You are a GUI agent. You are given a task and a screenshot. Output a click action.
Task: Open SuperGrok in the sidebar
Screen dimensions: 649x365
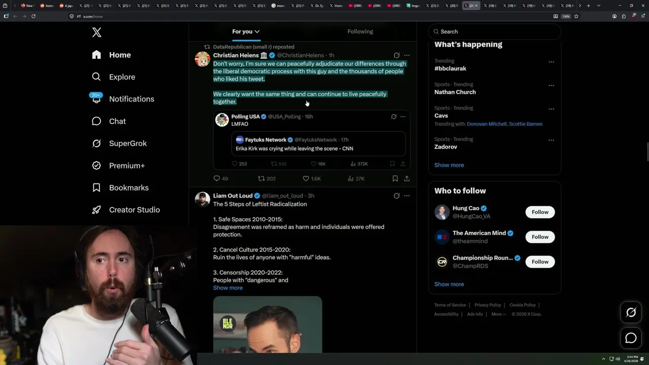pyautogui.click(x=120, y=143)
